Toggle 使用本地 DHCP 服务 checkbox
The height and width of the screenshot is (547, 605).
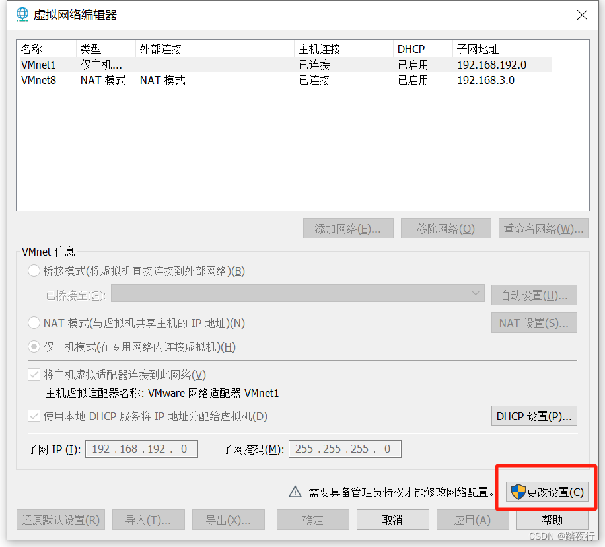(34, 416)
